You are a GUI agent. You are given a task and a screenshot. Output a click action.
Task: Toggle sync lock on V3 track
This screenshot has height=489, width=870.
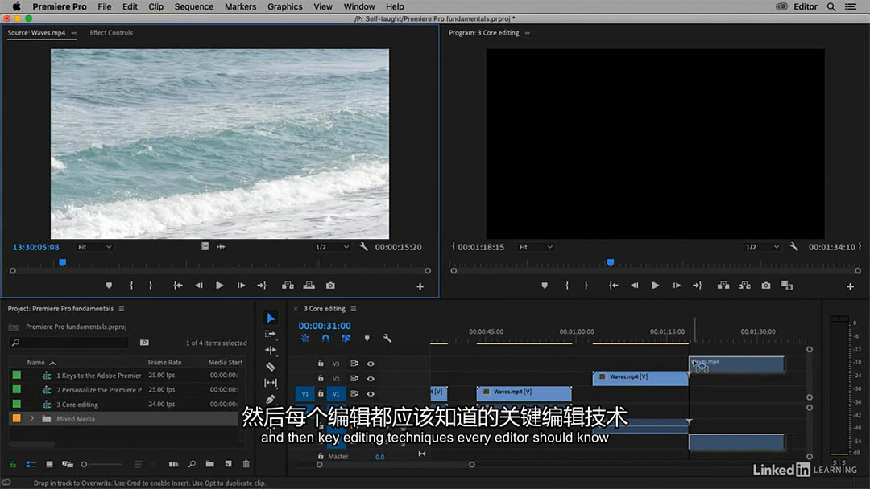click(354, 364)
